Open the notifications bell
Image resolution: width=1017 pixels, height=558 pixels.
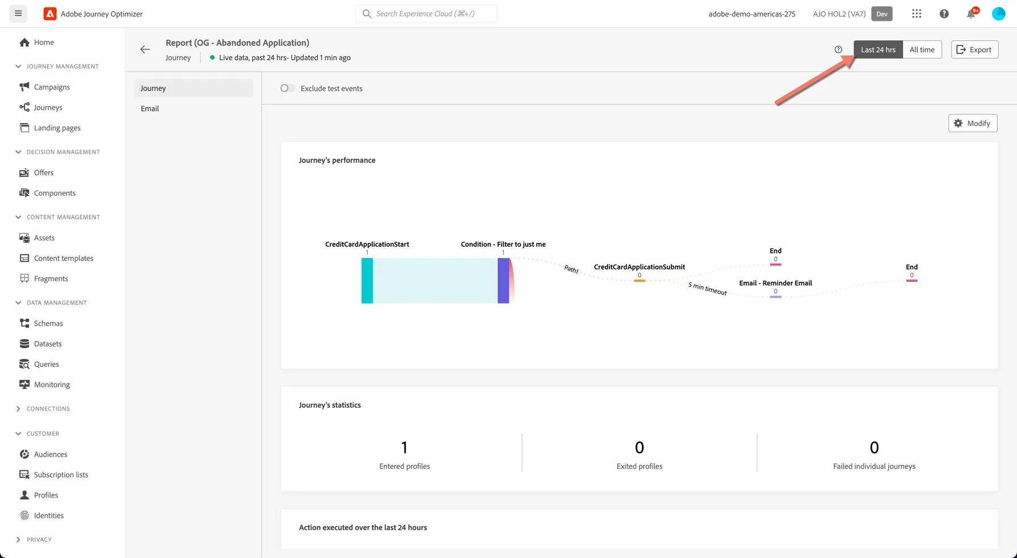pos(971,14)
